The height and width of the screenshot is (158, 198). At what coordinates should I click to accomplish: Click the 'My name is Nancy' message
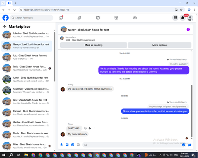point(77,134)
